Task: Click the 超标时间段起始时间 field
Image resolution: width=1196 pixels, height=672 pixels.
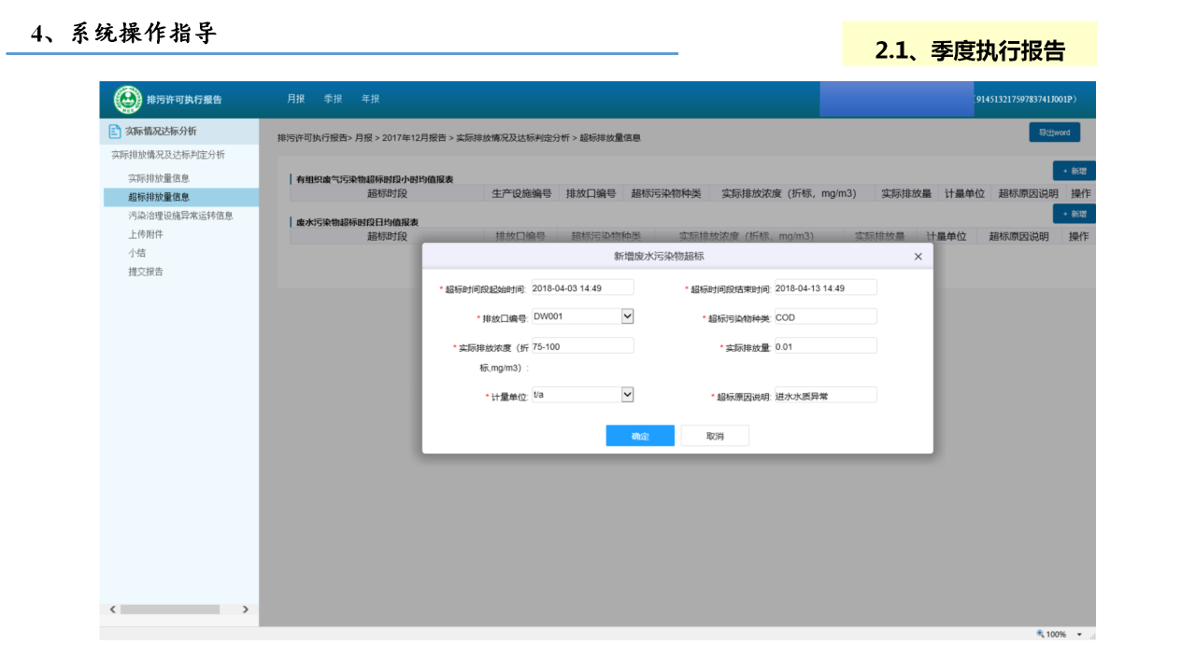Action: click(582, 287)
